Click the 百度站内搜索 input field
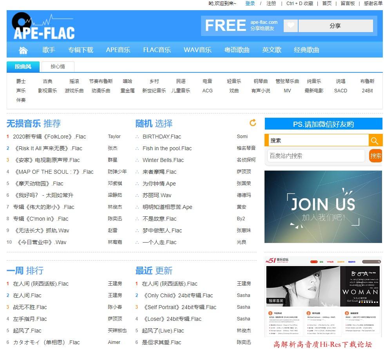 pyautogui.click(x=316, y=156)
